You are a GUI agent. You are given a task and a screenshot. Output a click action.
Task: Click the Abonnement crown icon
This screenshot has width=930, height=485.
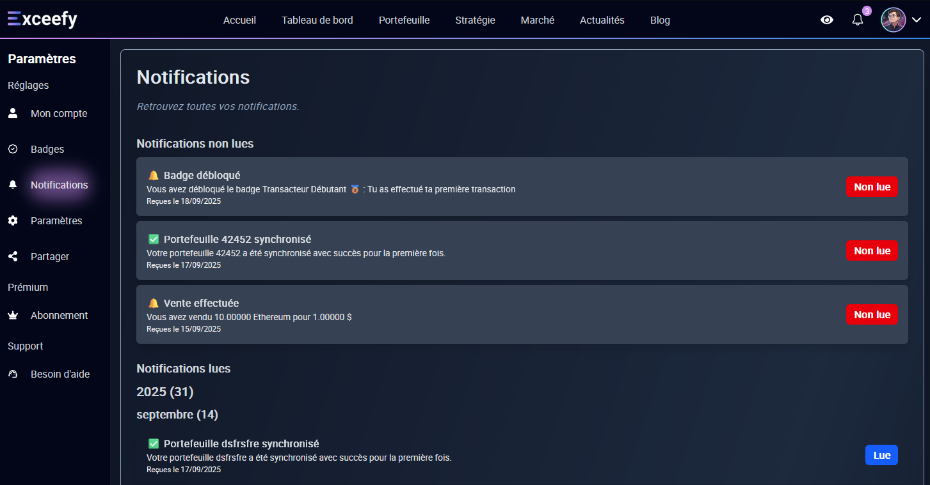pyautogui.click(x=13, y=316)
